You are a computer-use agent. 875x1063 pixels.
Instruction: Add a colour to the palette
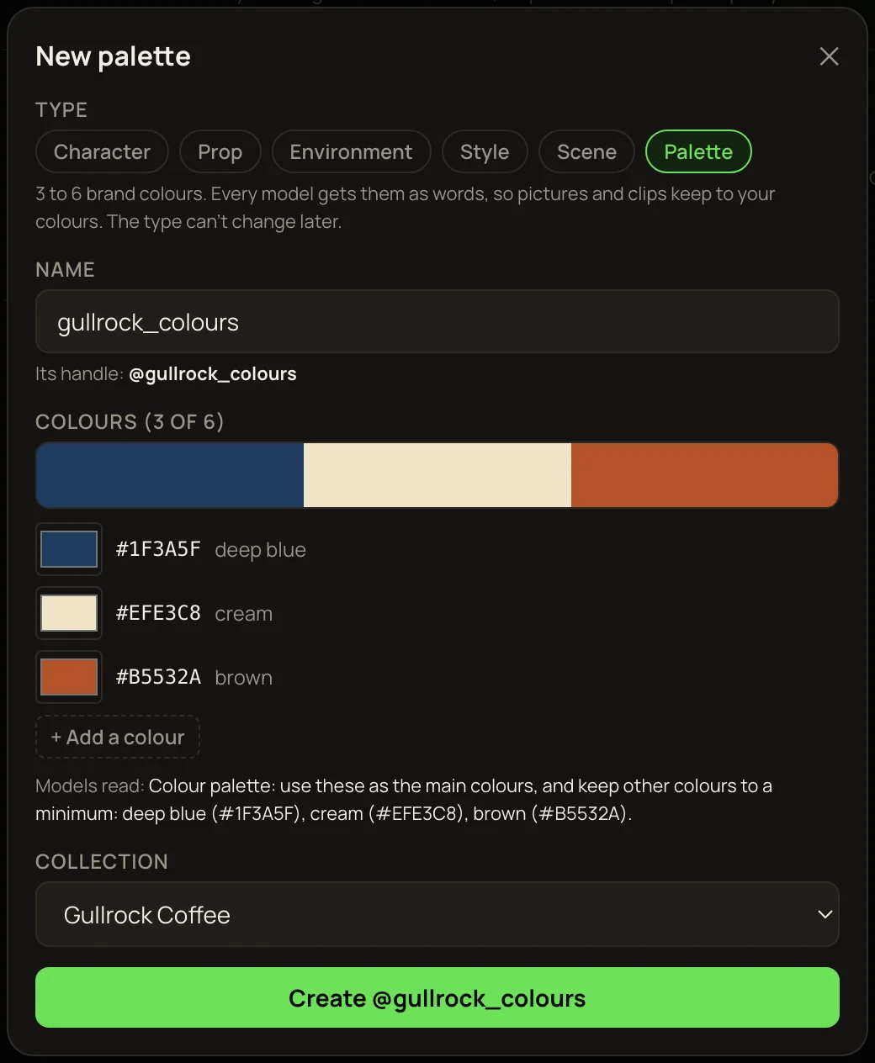(x=118, y=737)
